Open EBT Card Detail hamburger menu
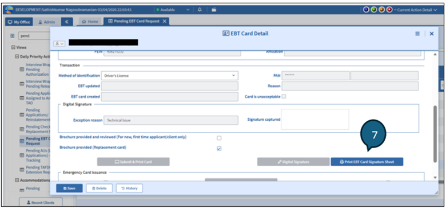This screenshot has width=446, height=209. (x=417, y=34)
